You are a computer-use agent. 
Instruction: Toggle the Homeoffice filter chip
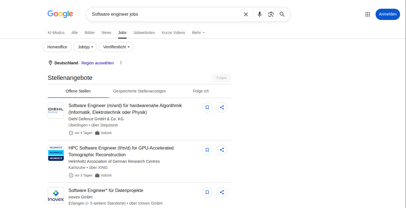click(57, 47)
